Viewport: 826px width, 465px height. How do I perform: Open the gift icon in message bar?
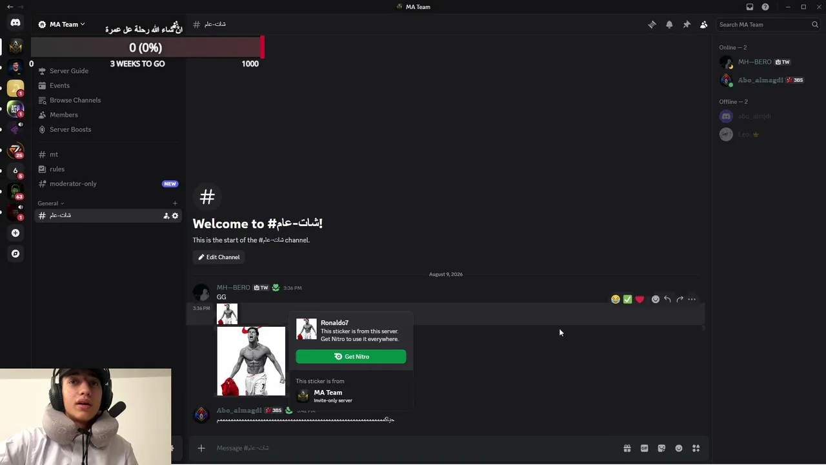click(627, 448)
